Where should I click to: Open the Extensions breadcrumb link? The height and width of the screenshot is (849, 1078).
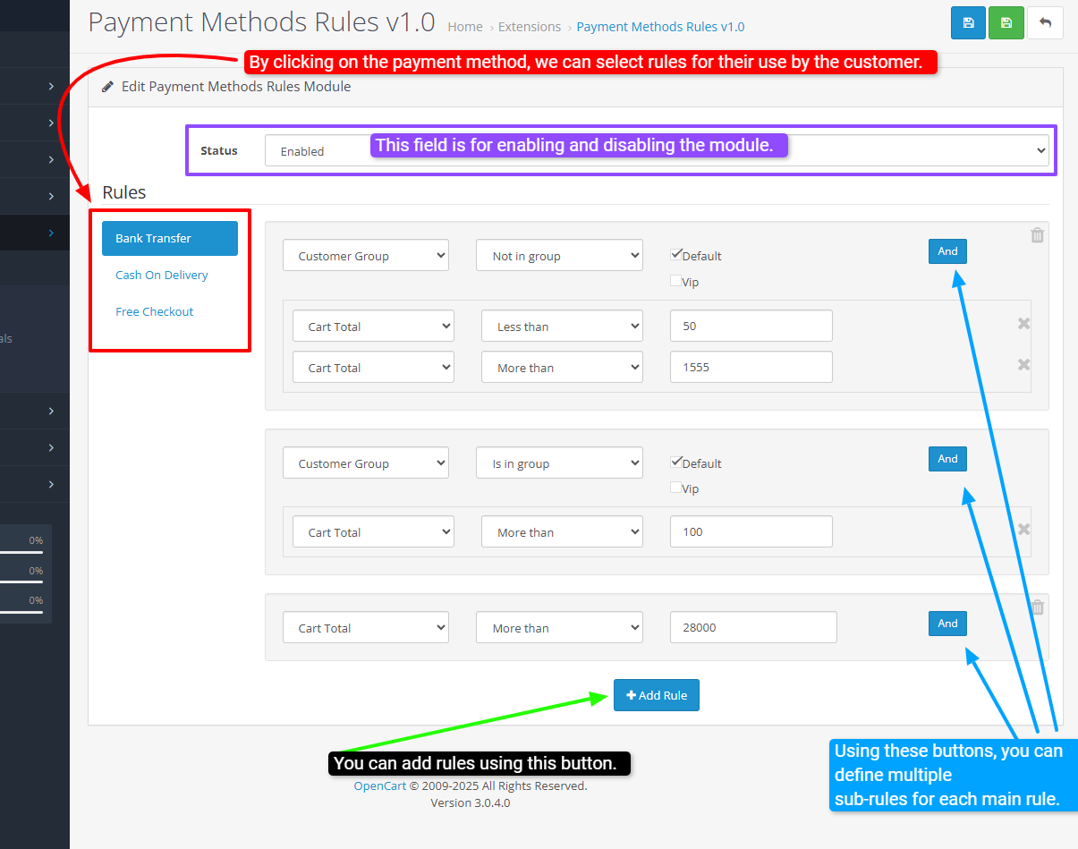[530, 27]
